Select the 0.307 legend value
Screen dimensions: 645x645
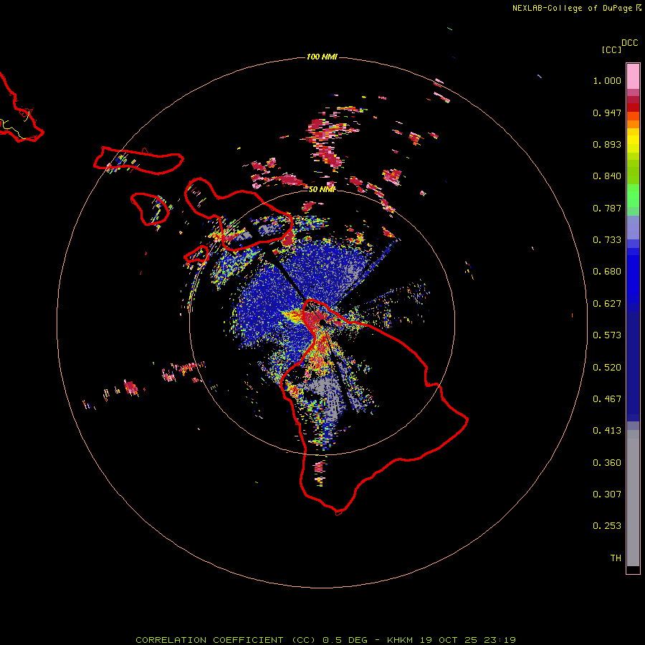[x=607, y=494]
